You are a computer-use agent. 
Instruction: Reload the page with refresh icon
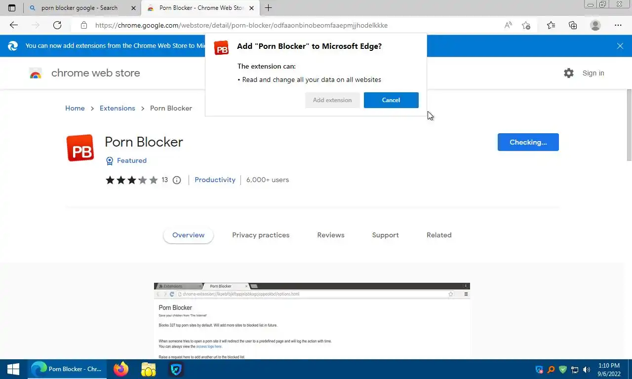pyautogui.click(x=57, y=25)
